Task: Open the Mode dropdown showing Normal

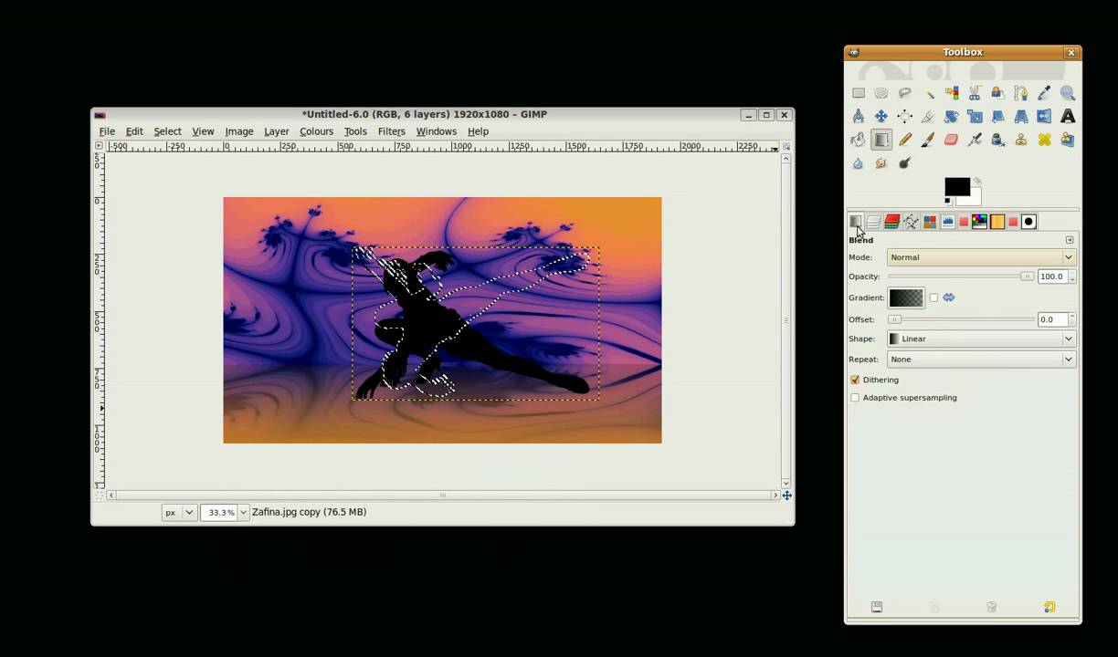Action: (981, 257)
